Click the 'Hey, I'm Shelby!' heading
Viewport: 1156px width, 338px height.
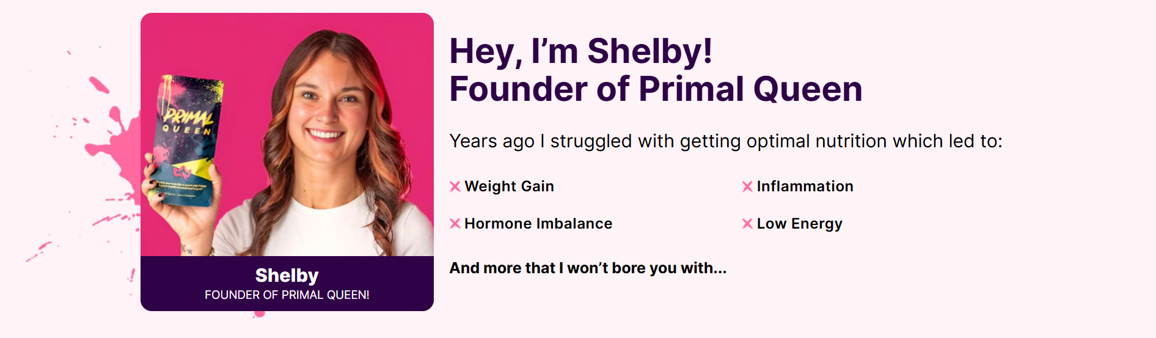[x=580, y=51]
